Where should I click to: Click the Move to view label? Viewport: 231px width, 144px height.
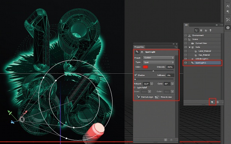pyautogui.click(x=166, y=97)
